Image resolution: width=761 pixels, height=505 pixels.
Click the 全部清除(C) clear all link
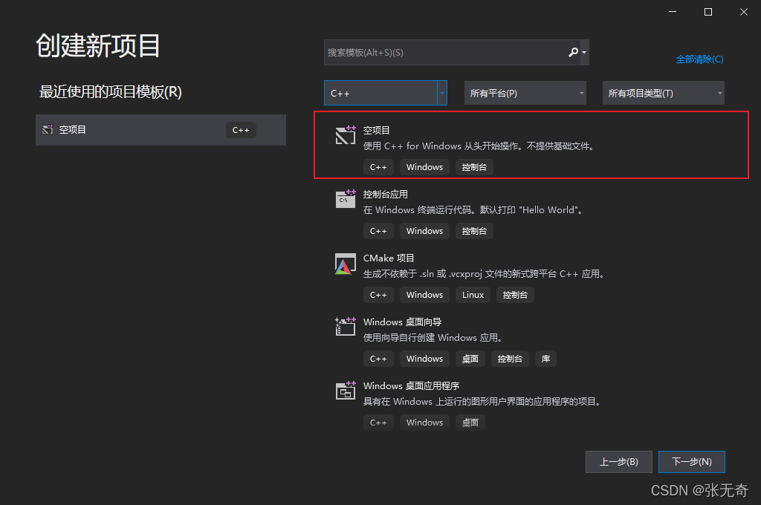[699, 59]
